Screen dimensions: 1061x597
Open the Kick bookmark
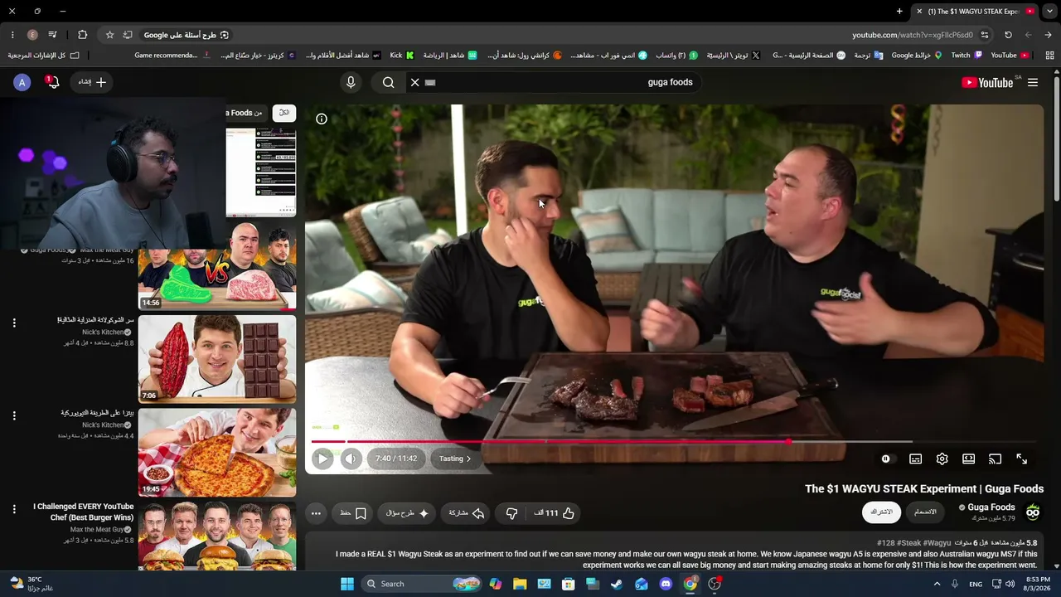[x=401, y=56]
